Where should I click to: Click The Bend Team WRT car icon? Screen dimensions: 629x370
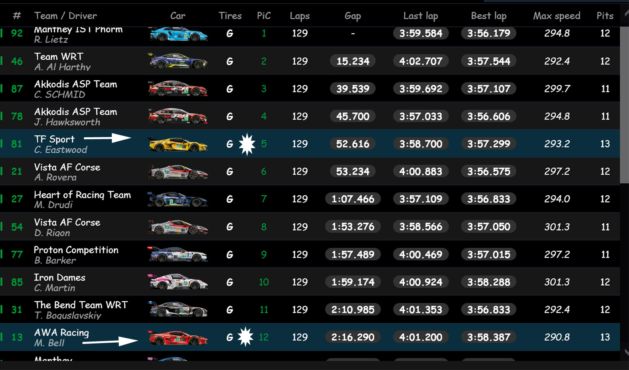pyautogui.click(x=178, y=309)
